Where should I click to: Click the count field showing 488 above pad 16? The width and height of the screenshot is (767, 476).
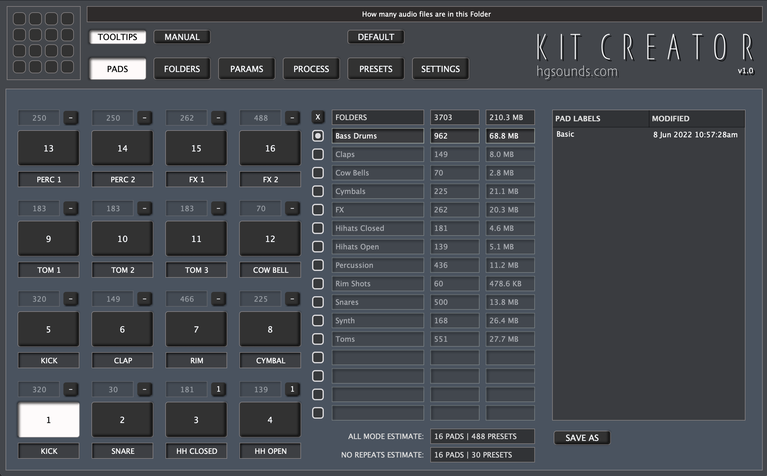(260, 117)
